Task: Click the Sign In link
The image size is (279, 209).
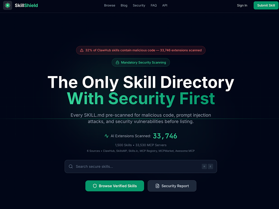Action: 242,5
